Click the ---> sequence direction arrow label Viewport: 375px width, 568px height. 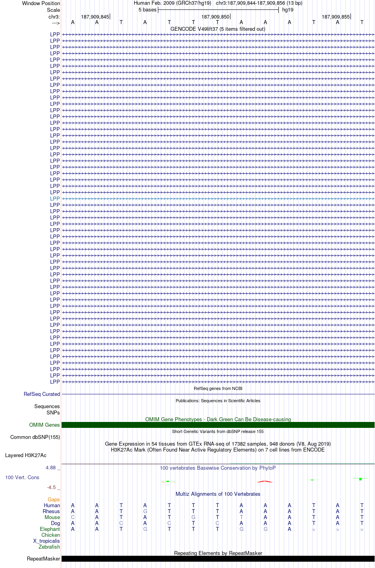pyautogui.click(x=56, y=23)
